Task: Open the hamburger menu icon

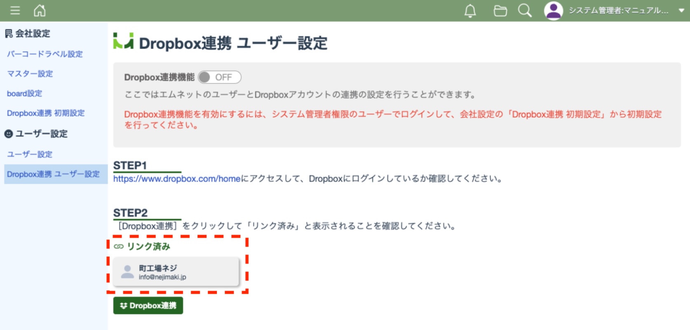Action: [15, 10]
